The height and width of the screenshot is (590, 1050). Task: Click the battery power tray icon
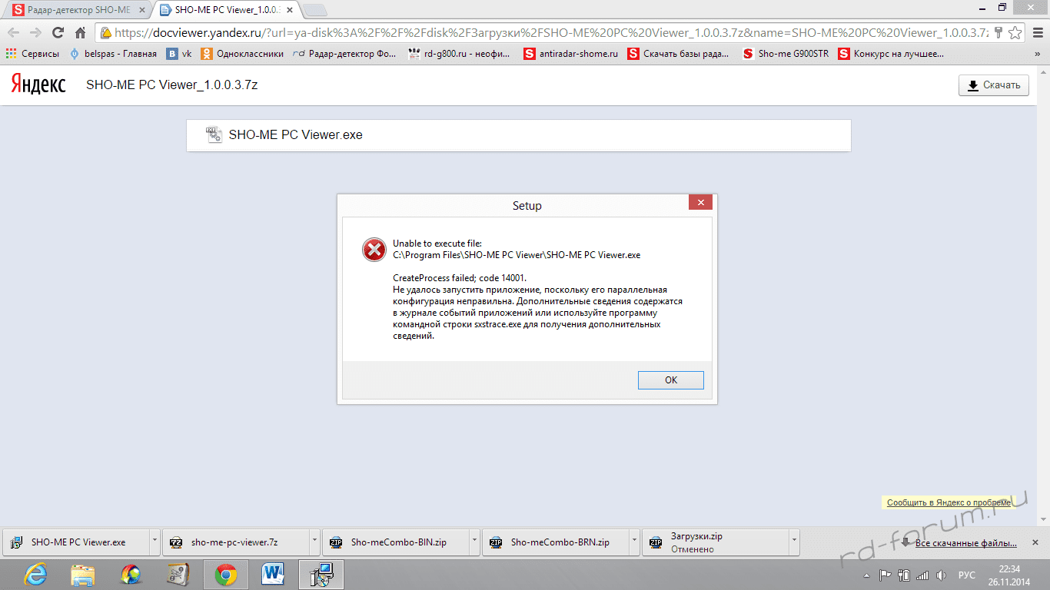pyautogui.click(x=904, y=575)
